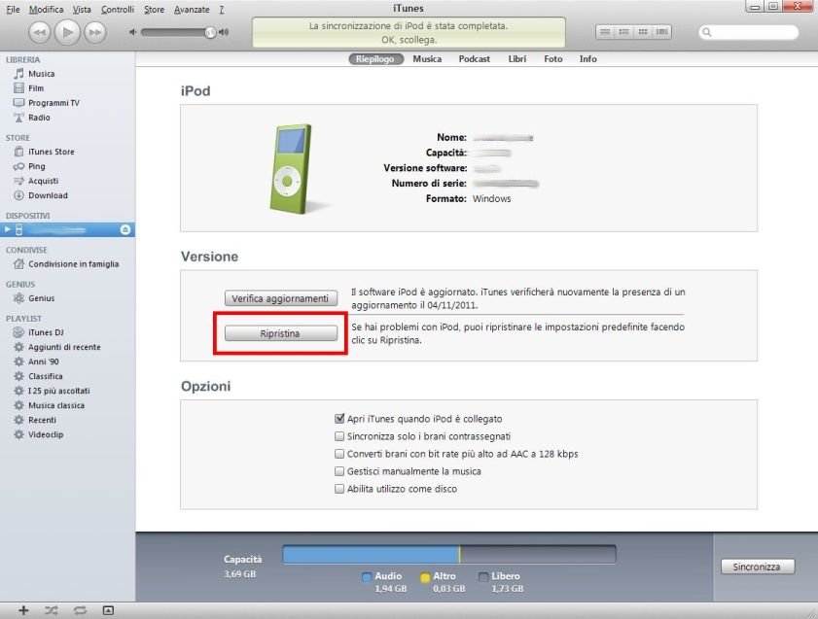The height and width of the screenshot is (619, 818).
Task: Open Acquisti in the sidebar
Action: (44, 181)
